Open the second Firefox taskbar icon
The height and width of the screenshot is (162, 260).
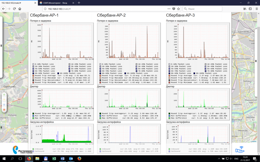pyautogui.click(x=79, y=159)
